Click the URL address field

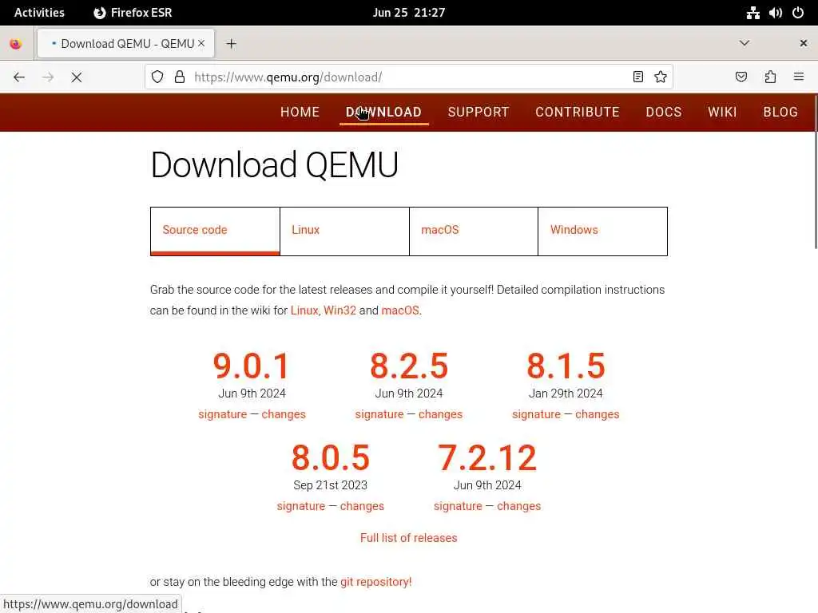[x=408, y=77]
